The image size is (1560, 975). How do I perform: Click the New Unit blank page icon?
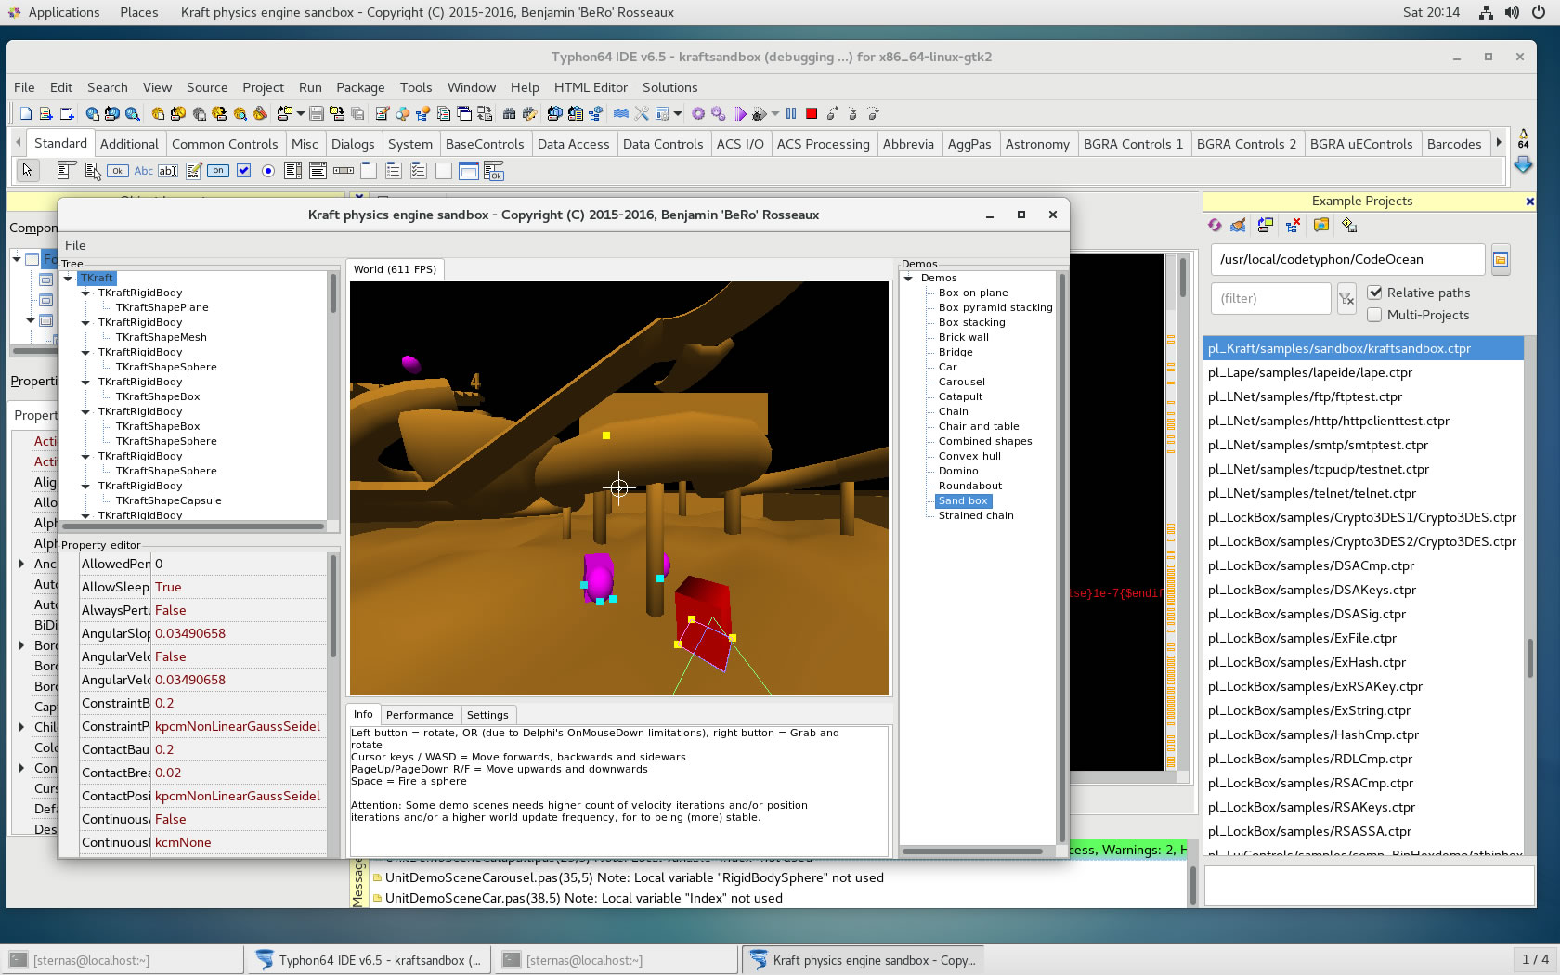pyautogui.click(x=26, y=113)
